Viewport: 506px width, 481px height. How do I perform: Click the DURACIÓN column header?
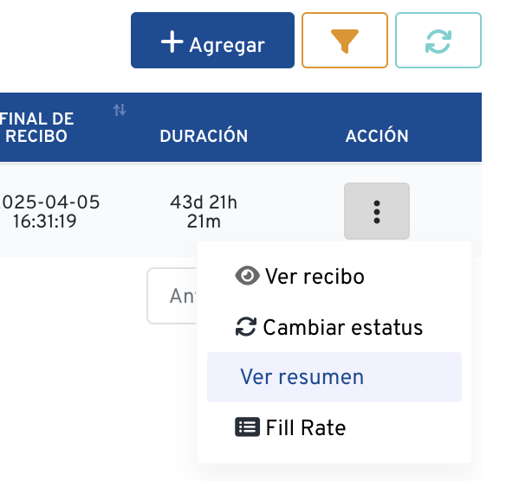204,136
